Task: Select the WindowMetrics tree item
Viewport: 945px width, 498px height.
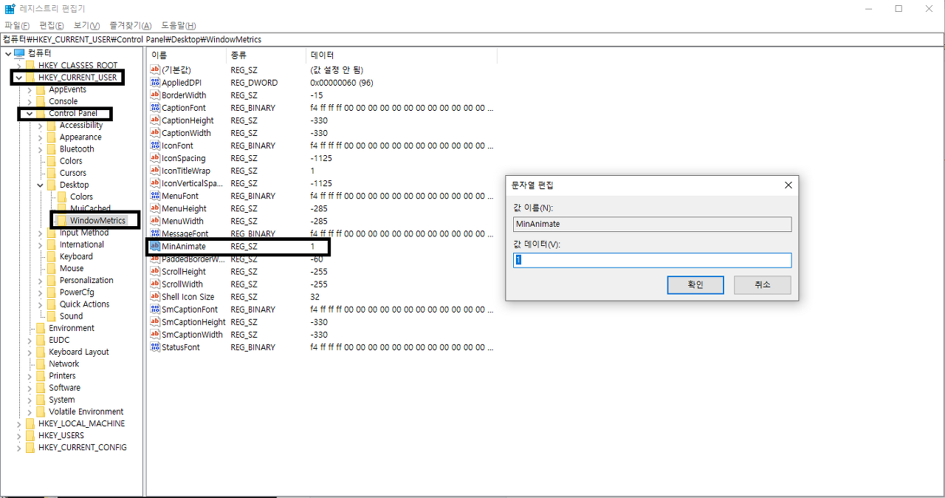Action: point(97,220)
